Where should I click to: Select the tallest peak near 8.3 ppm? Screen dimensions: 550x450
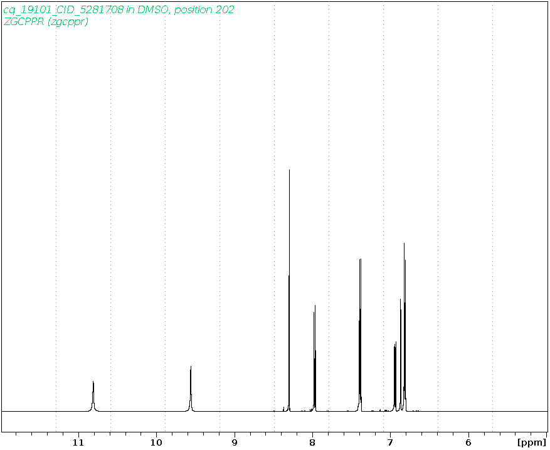click(x=289, y=291)
